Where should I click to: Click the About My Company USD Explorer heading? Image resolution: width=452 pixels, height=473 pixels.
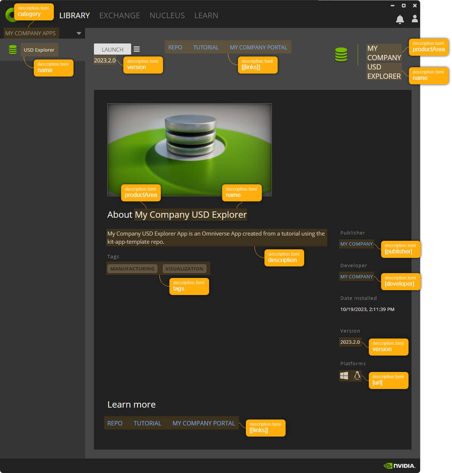(x=177, y=215)
